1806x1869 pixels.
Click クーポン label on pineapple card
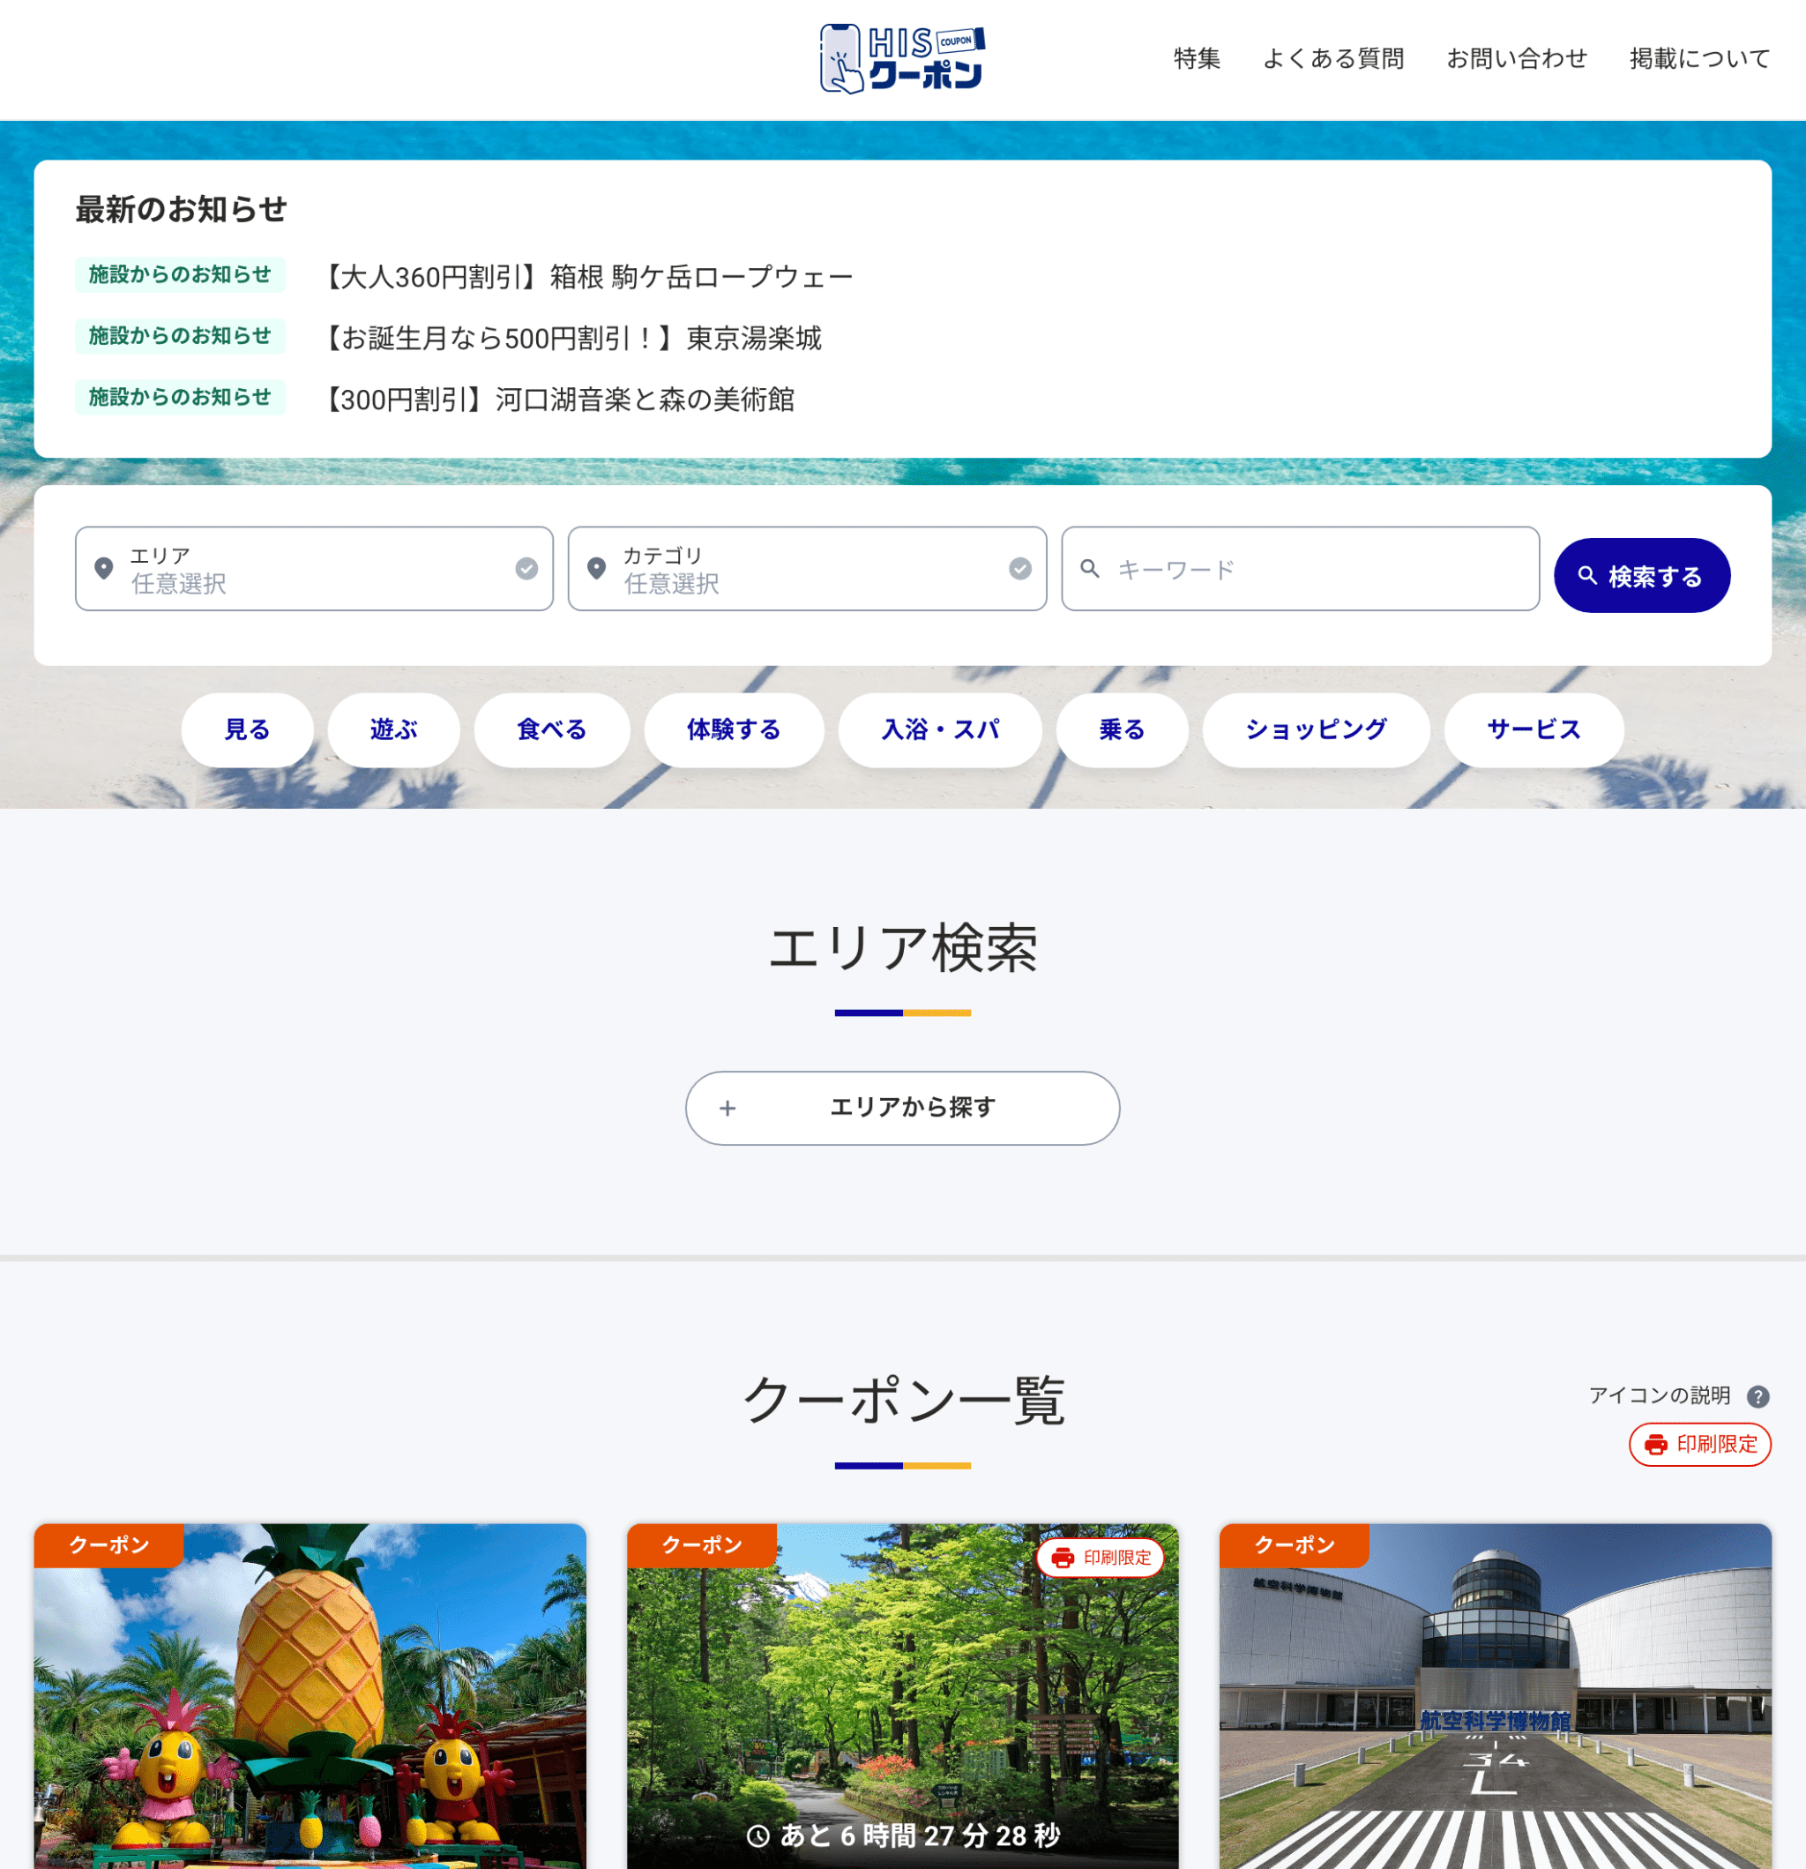tap(108, 1544)
